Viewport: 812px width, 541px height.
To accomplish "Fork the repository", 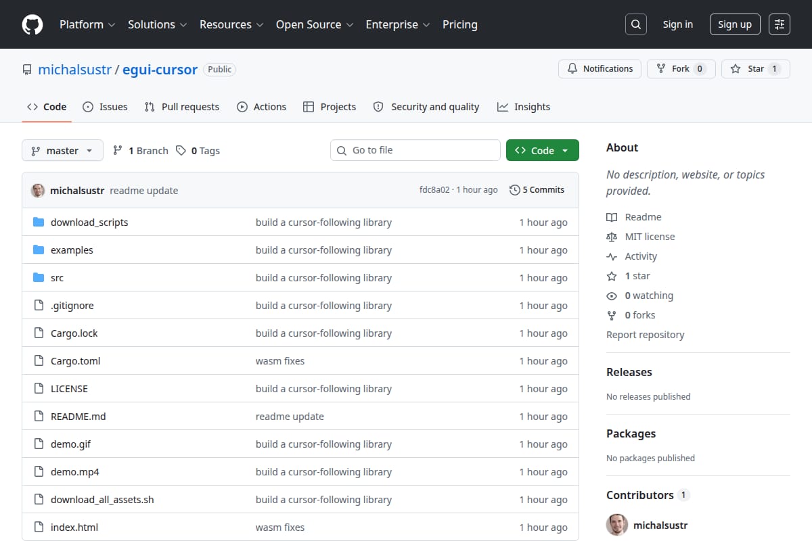I will click(681, 69).
